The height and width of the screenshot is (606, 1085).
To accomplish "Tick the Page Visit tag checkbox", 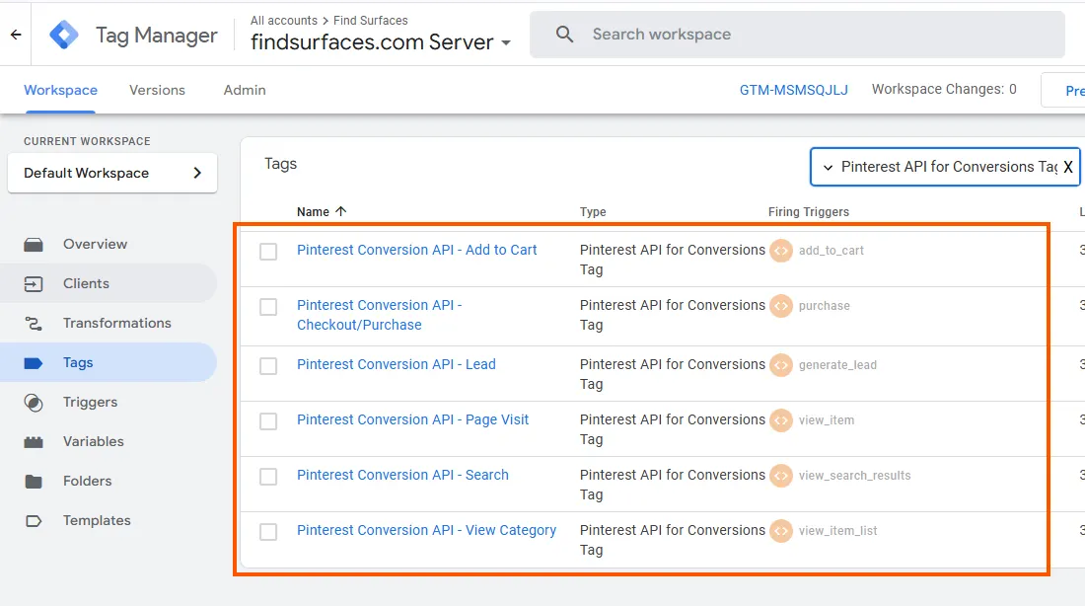I will click(268, 421).
